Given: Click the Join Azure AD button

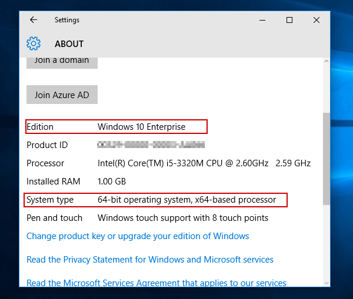Looking at the screenshot, I should (62, 95).
